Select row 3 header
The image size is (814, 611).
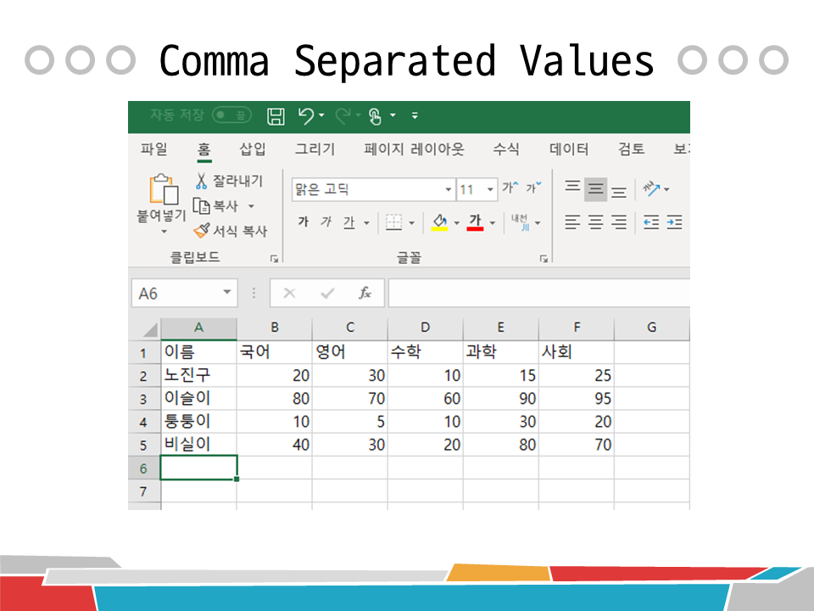tap(144, 399)
